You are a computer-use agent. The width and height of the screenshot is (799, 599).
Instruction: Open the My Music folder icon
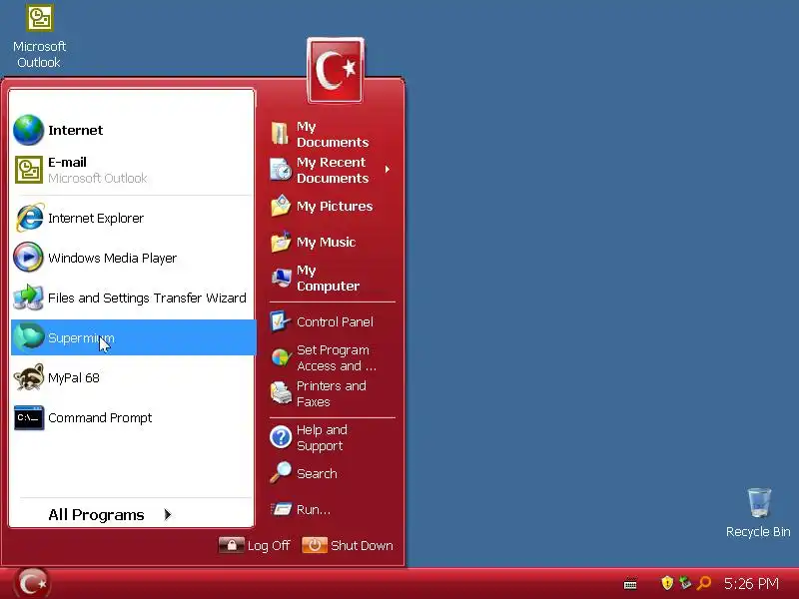[281, 242]
